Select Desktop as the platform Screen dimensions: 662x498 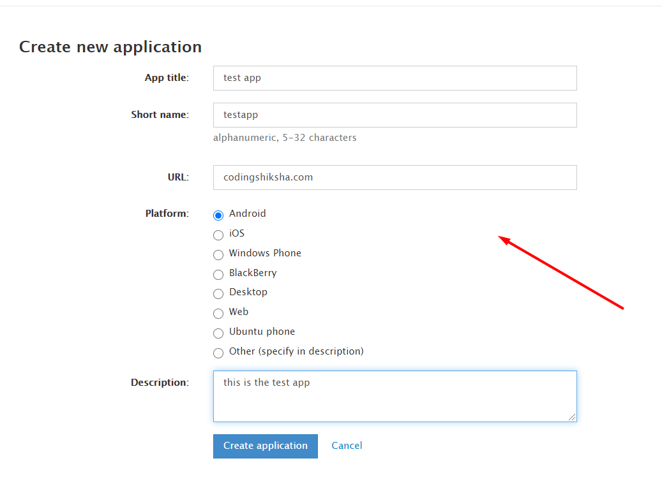[218, 293]
